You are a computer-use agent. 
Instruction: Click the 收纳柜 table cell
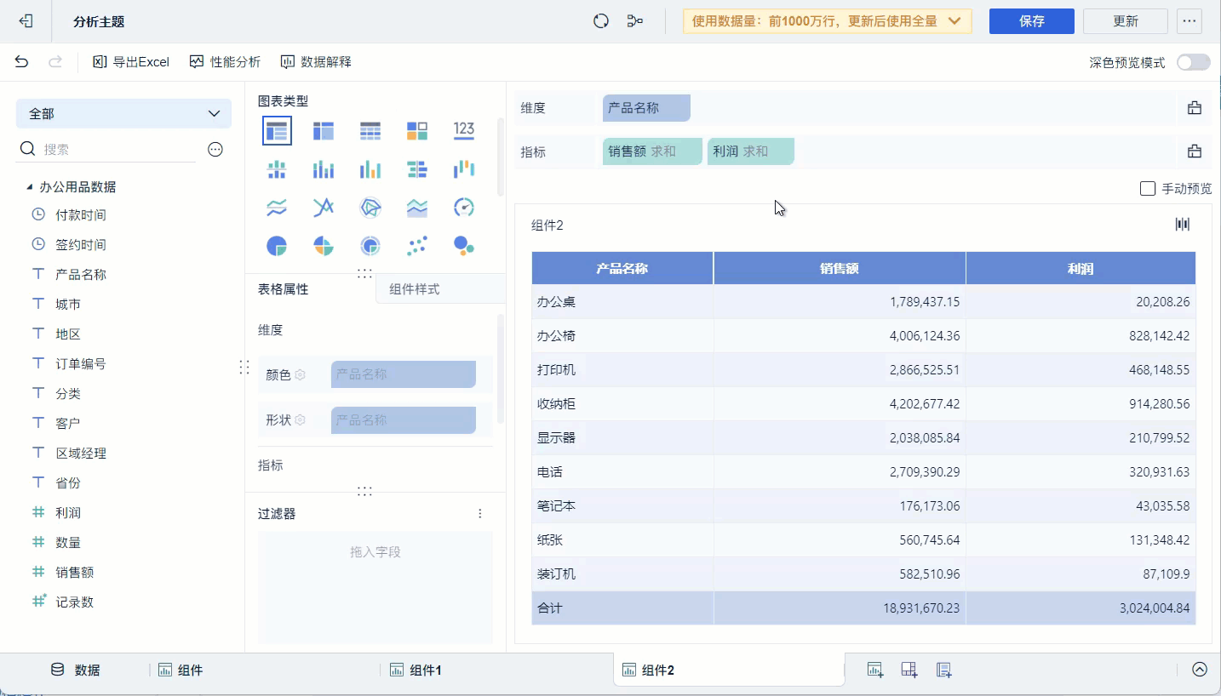622,404
